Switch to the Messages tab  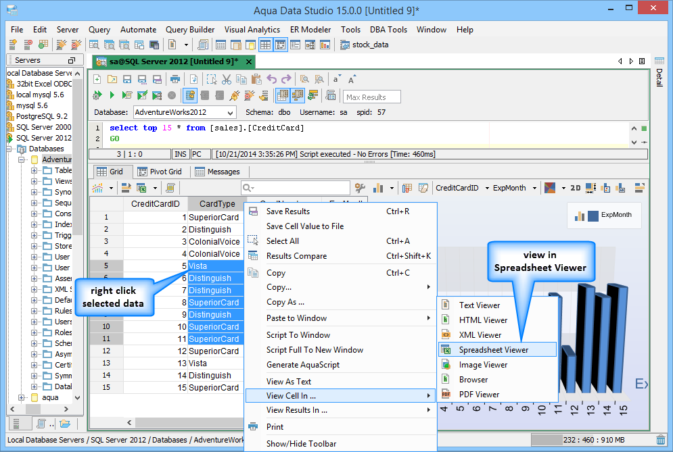[218, 172]
